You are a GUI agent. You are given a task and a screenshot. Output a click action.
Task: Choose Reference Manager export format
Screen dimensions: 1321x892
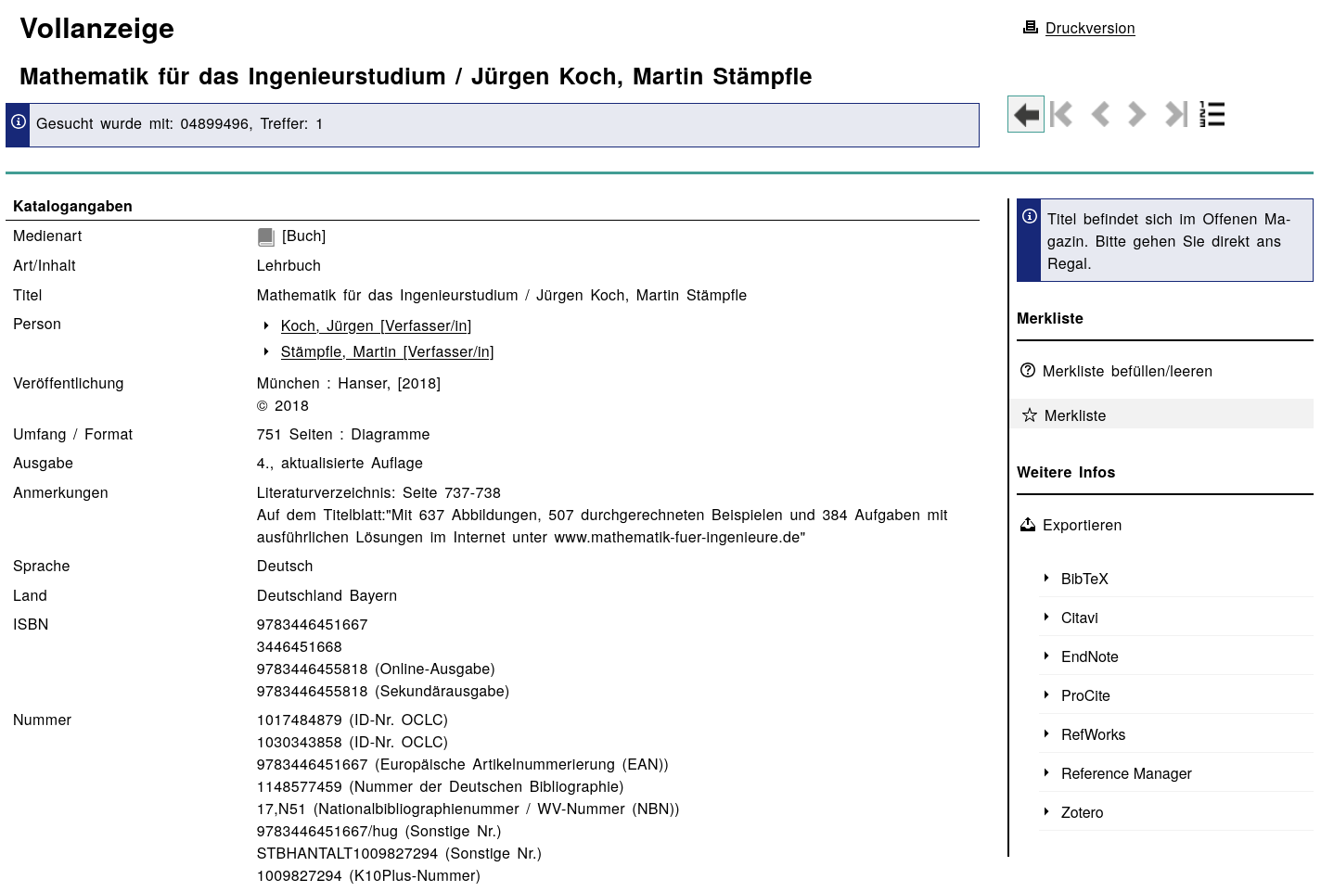(1125, 773)
